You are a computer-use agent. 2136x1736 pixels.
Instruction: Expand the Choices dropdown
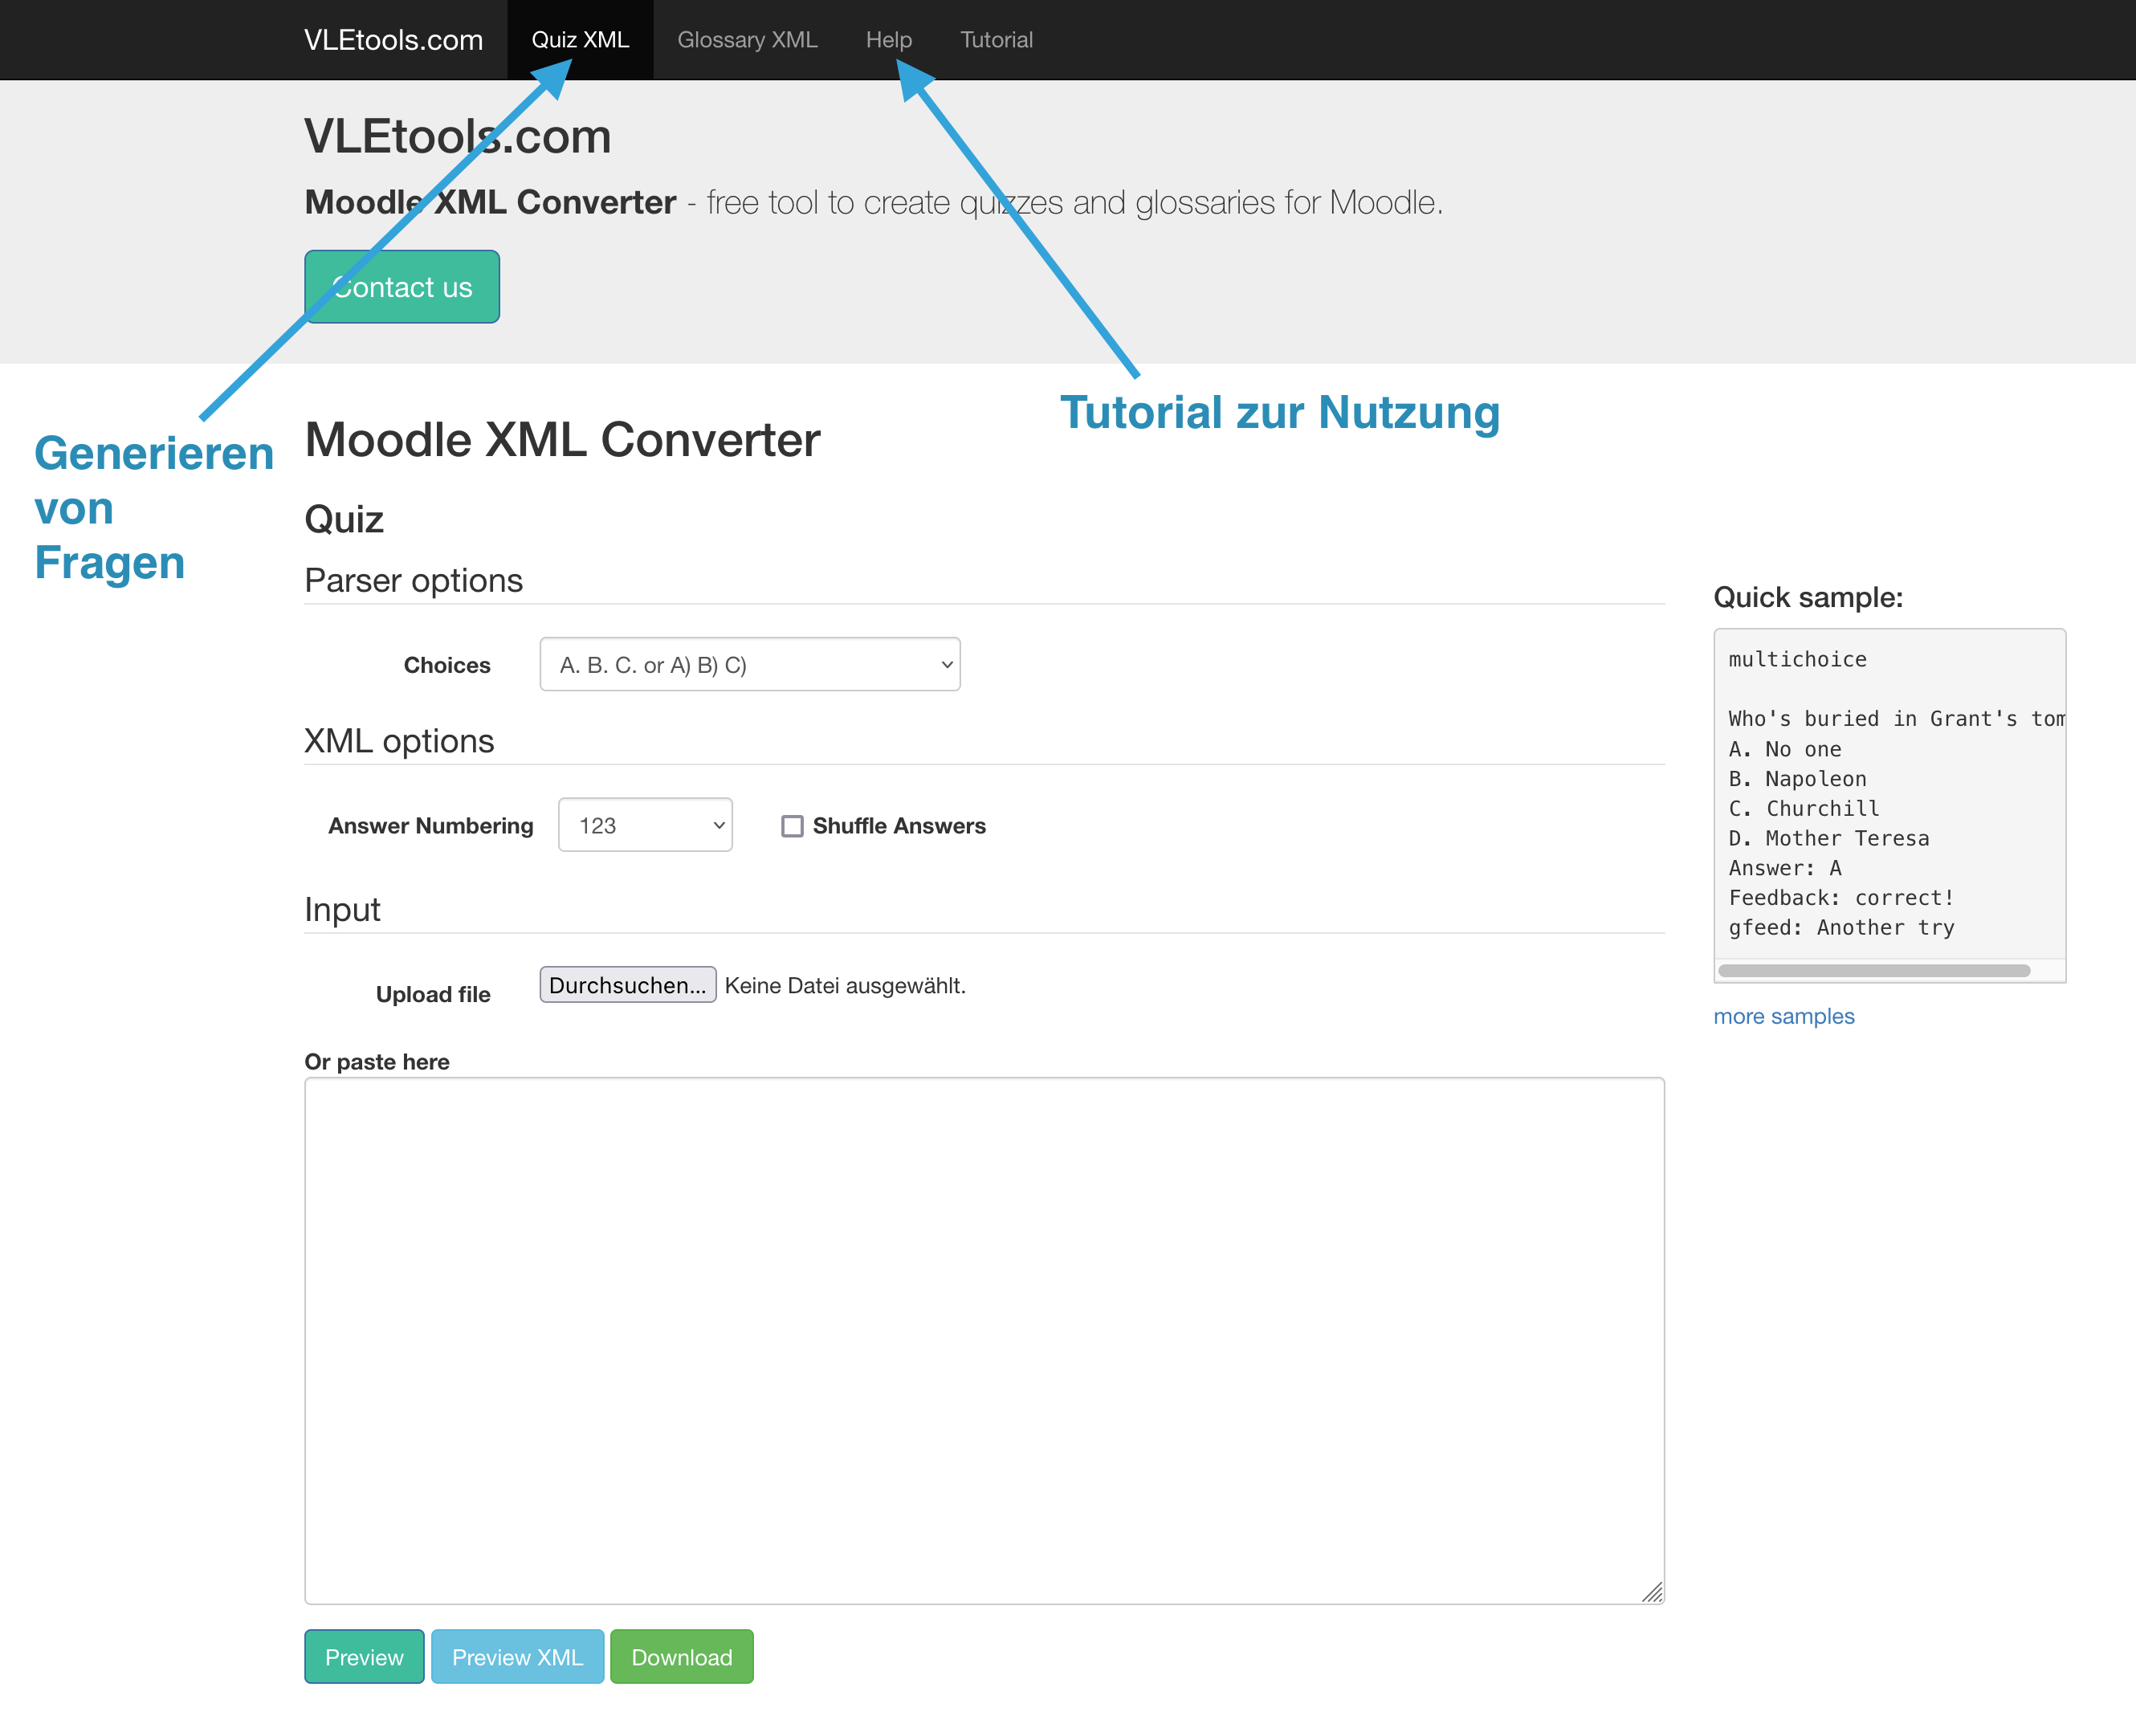[749, 665]
